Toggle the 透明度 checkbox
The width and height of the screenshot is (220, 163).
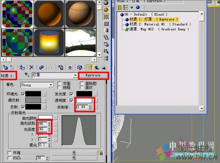point(71,101)
